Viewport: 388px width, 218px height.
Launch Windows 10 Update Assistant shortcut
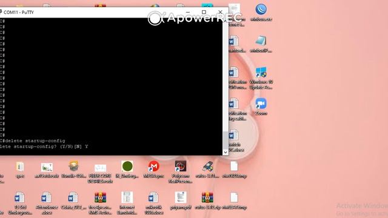tap(261, 78)
